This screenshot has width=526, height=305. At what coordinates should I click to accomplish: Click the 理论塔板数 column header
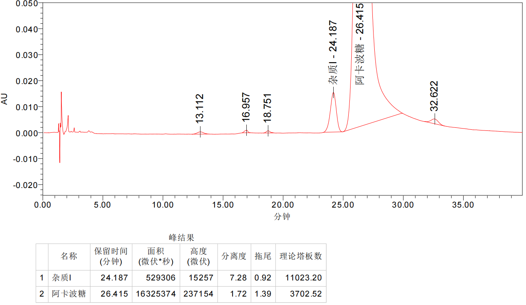301,256
